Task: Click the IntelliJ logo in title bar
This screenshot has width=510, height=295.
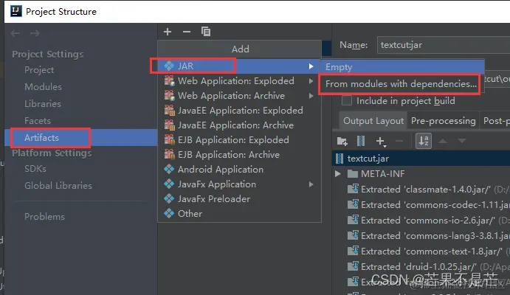Action: tap(15, 11)
